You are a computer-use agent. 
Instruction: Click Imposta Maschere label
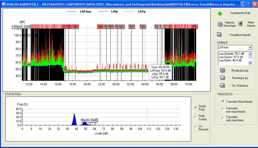point(230,24)
